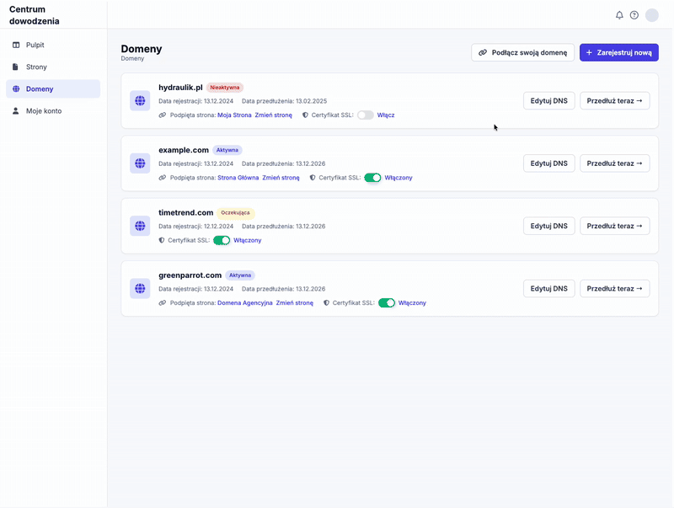Open the user avatar circle

[652, 15]
